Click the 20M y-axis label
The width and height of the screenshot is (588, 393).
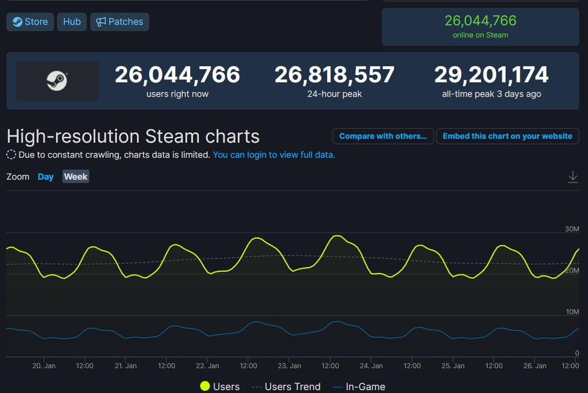point(572,270)
